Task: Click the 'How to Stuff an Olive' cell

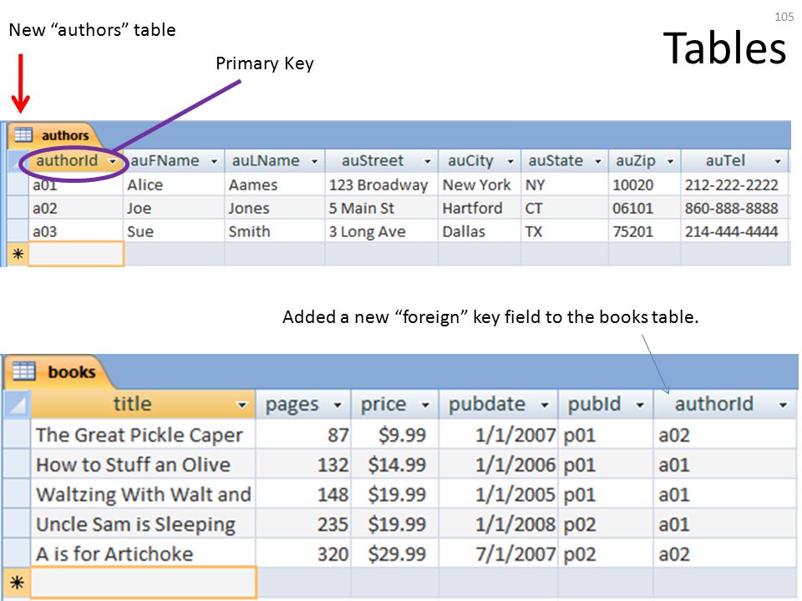Action: 143,465
